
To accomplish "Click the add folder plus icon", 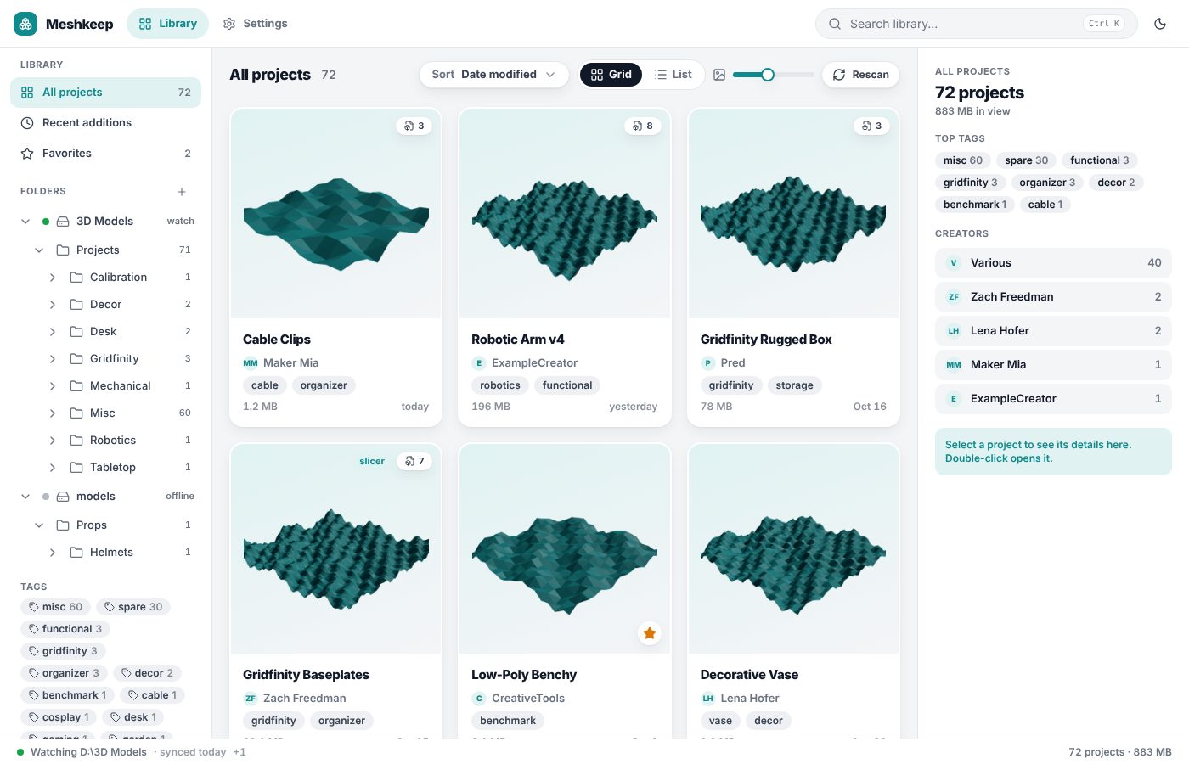I will click(182, 192).
